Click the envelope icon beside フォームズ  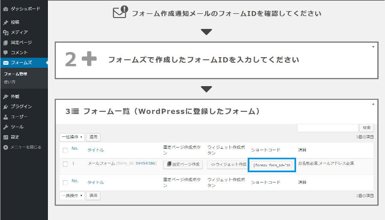coord(6,63)
